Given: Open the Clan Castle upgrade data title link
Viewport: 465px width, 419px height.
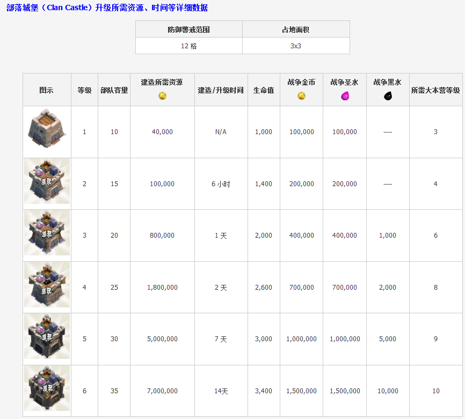Looking at the screenshot, I should (107, 8).
